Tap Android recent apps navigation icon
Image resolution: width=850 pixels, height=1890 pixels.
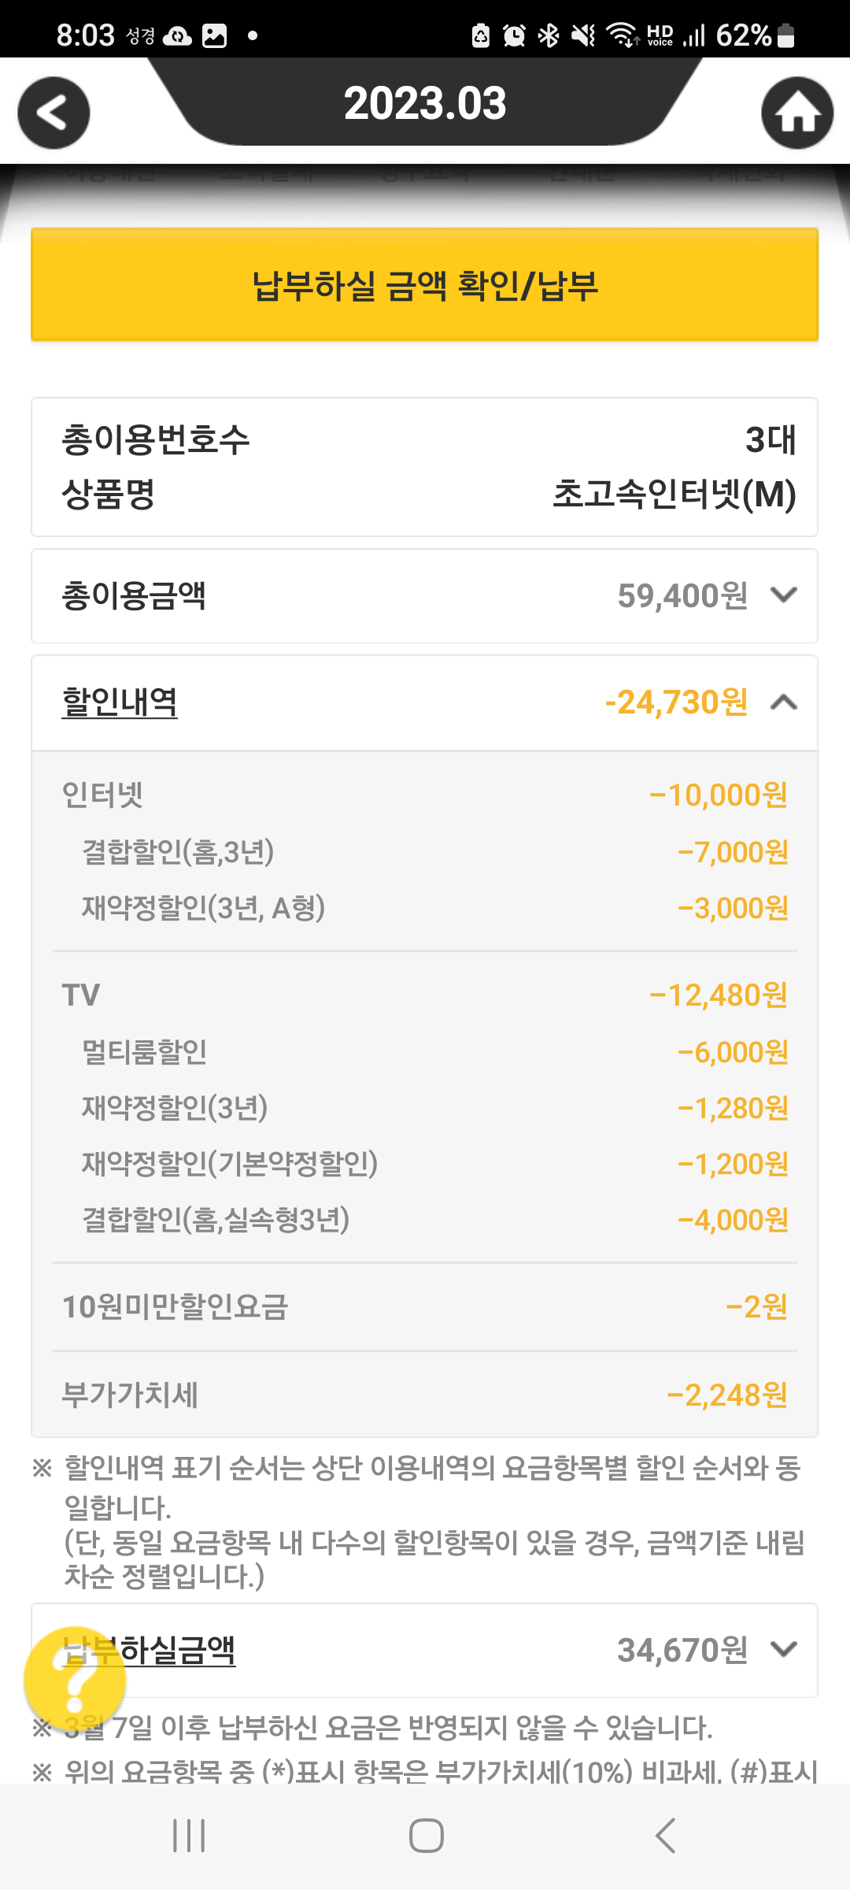pyautogui.click(x=189, y=1836)
